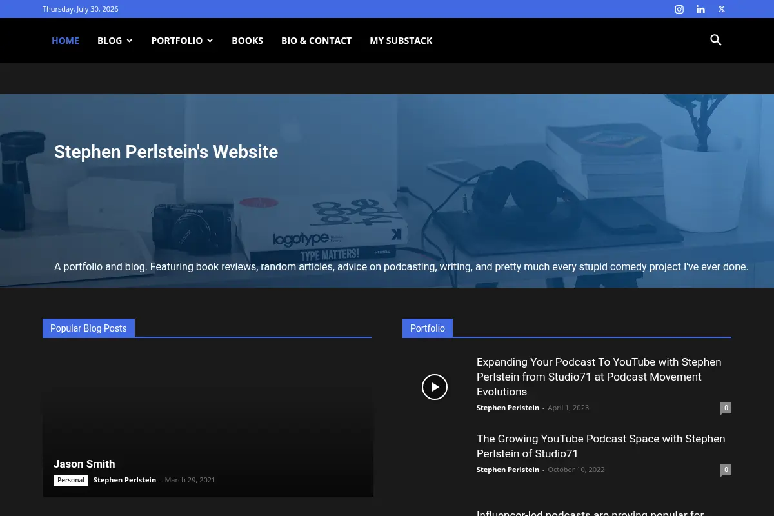Open the Jason Smith blog post

pyautogui.click(x=84, y=464)
